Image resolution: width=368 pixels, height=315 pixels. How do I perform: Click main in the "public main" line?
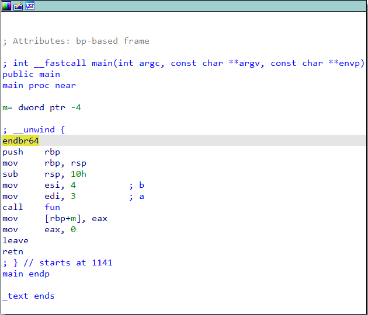(x=50, y=74)
